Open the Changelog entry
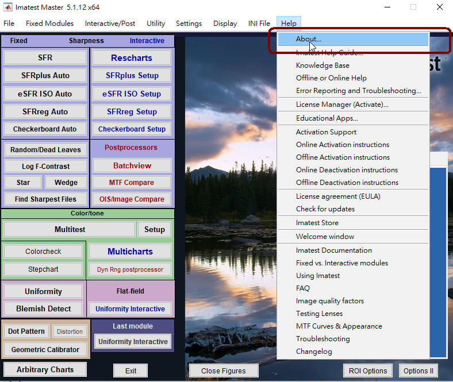The image size is (453, 382). pos(353,352)
